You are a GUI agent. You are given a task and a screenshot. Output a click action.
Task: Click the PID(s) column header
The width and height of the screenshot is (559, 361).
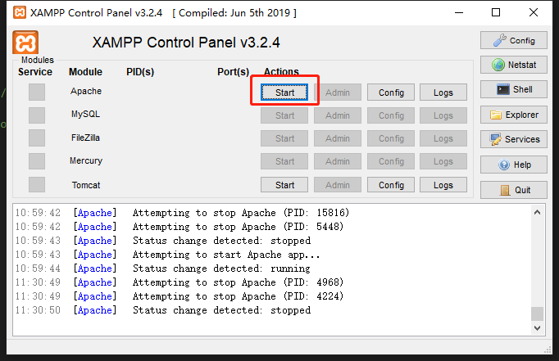tap(140, 72)
